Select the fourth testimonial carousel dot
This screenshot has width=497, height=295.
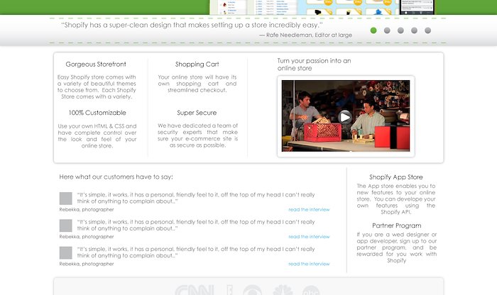(414, 30)
